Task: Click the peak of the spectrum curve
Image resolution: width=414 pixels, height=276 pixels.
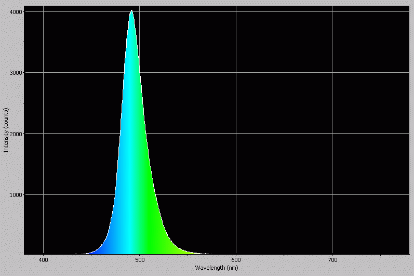Action: tap(131, 11)
